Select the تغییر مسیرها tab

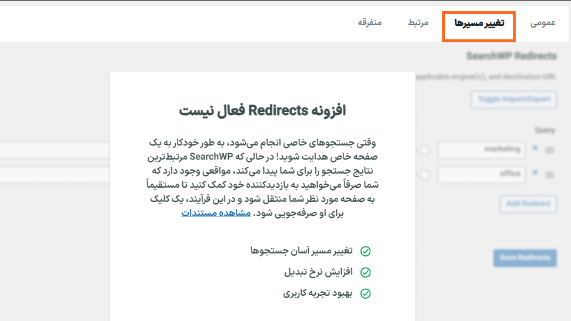click(x=479, y=23)
